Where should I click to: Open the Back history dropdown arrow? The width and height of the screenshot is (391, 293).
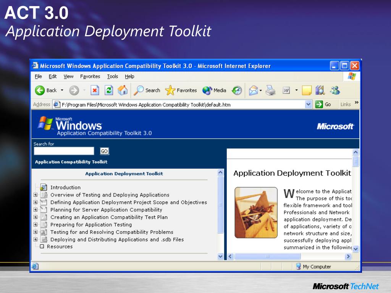click(x=62, y=90)
